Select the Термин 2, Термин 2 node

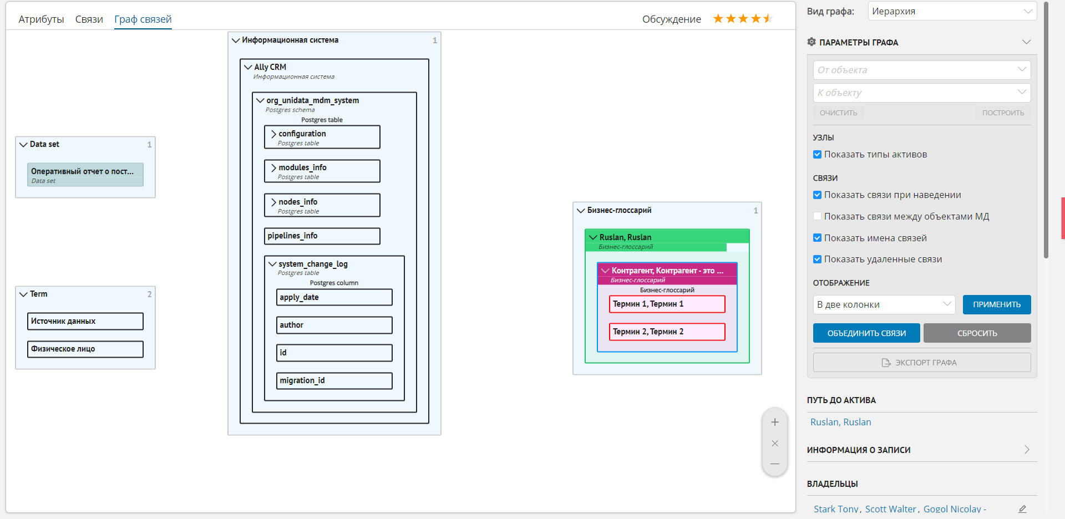point(667,332)
